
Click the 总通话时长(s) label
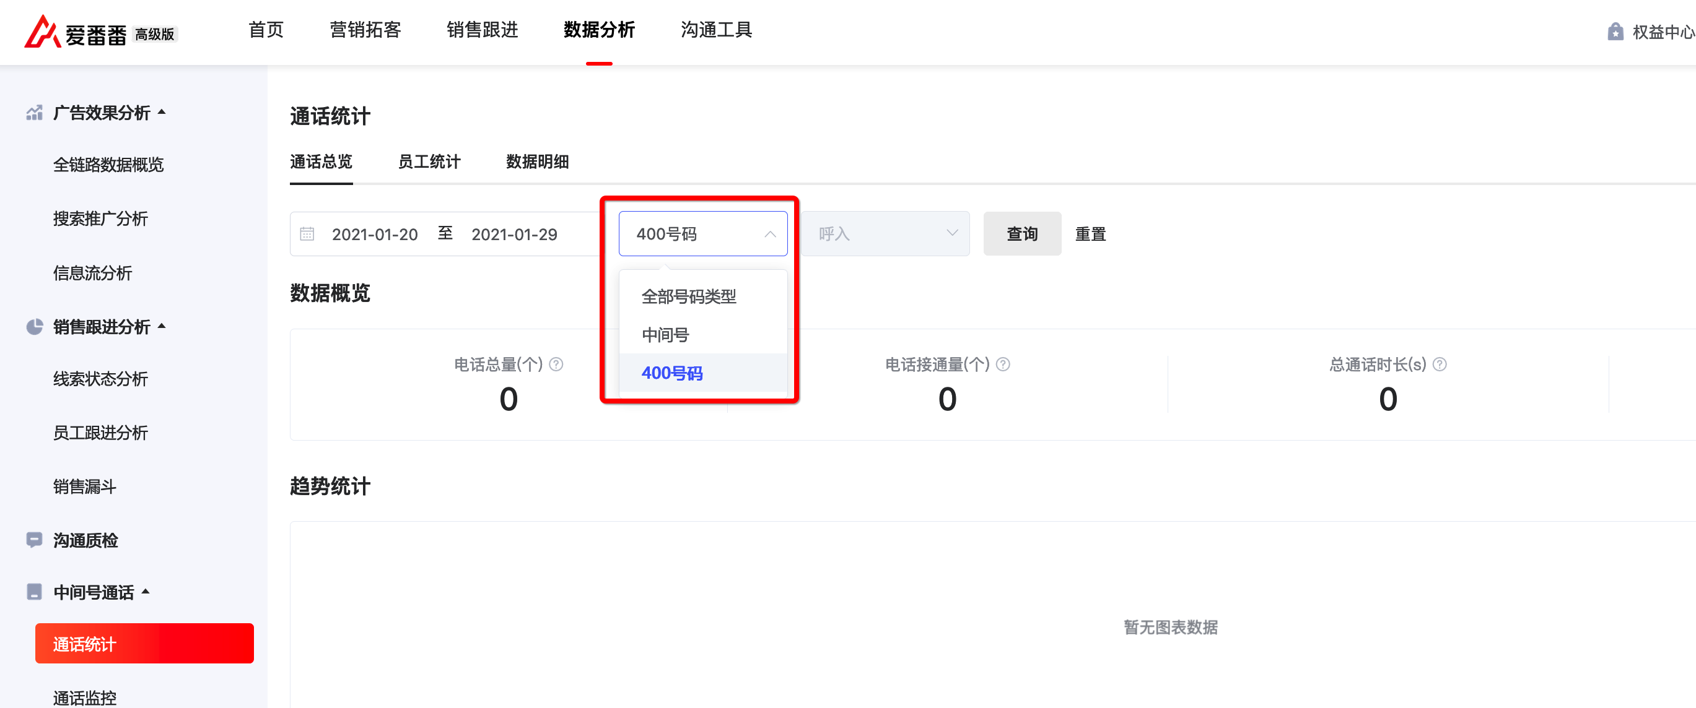click(x=1378, y=365)
